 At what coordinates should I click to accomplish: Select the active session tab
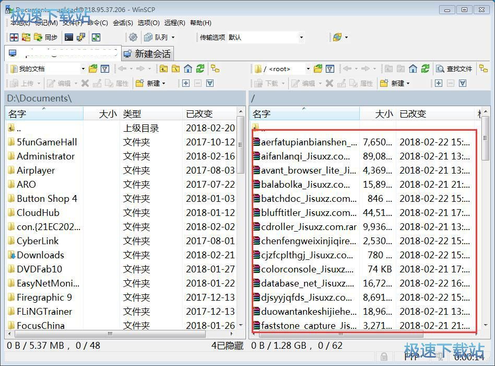click(x=63, y=53)
